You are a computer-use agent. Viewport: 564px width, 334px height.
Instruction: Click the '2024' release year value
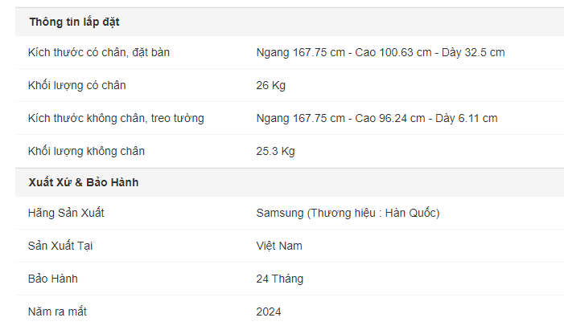[269, 312]
